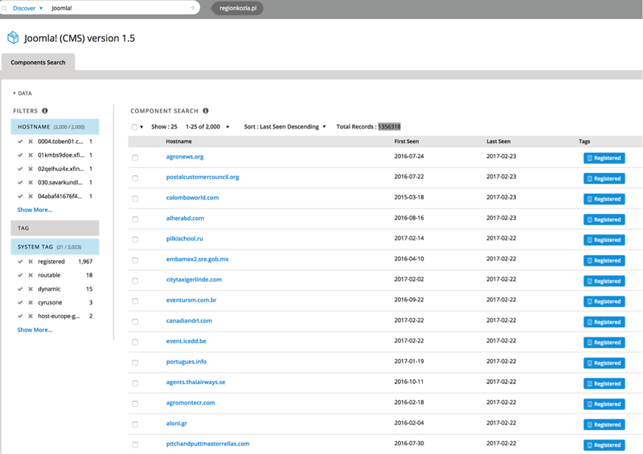The image size is (643, 454).
Task: Open the Sort Last Seen Descending dropdown
Action: [285, 127]
